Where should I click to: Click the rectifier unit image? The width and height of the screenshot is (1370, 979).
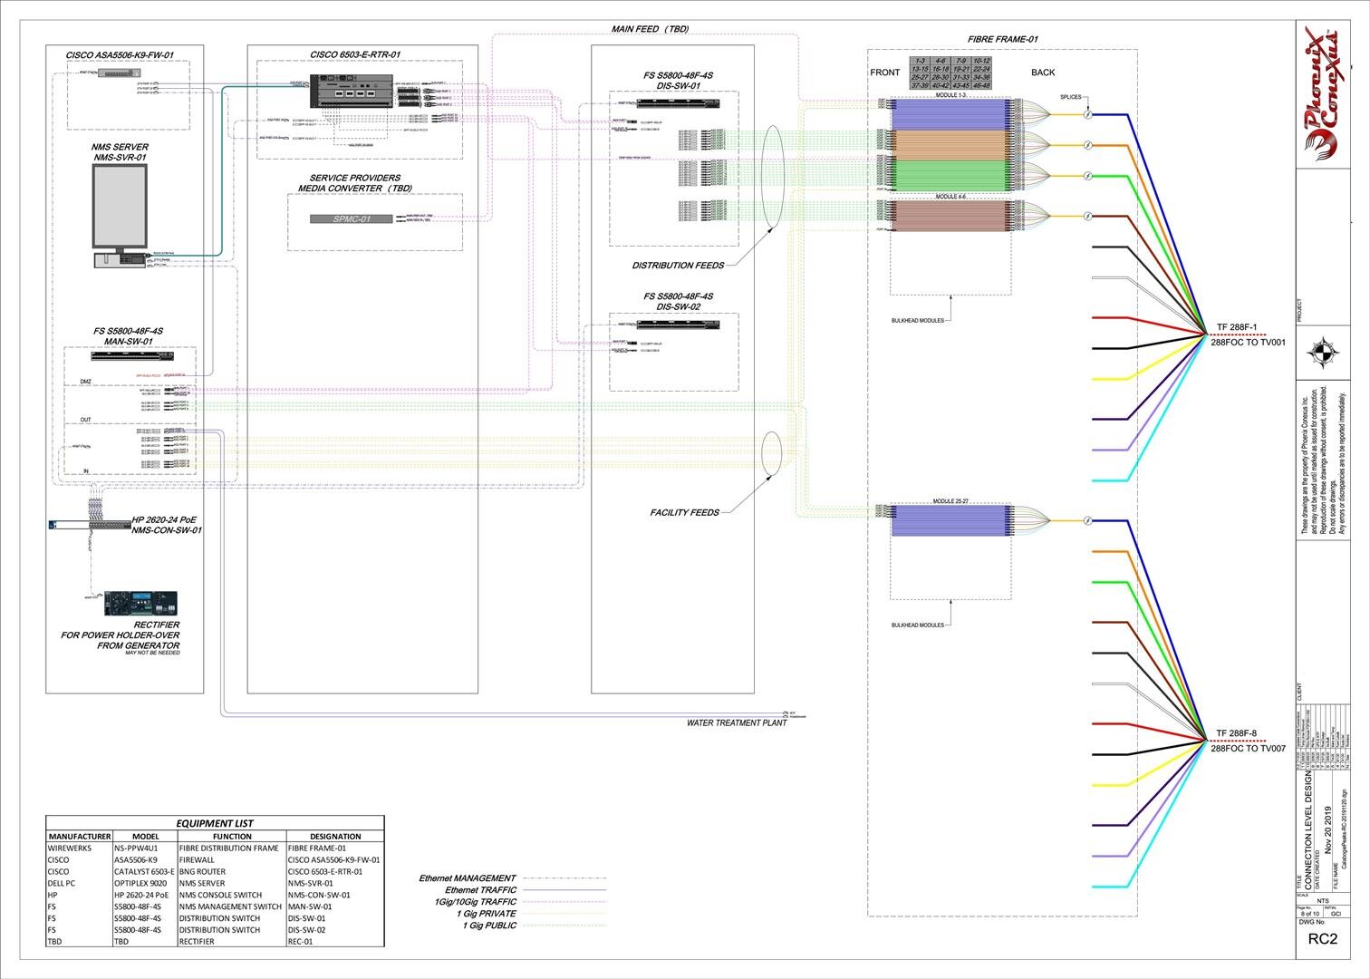tap(140, 603)
